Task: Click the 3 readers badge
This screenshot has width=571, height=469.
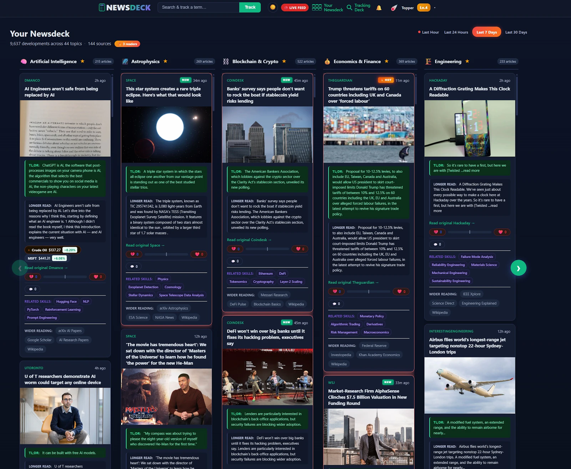Action: point(127,44)
